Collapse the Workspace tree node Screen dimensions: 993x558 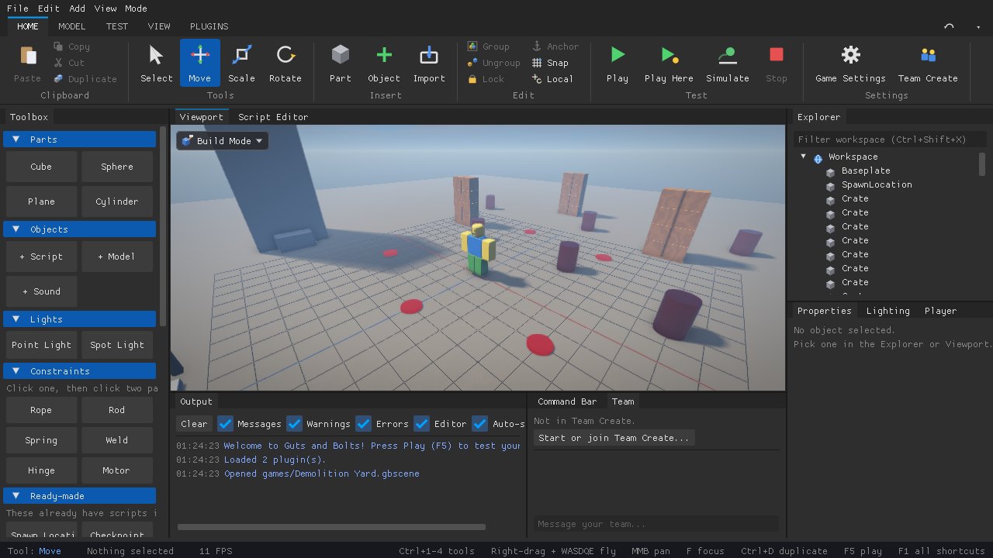coord(804,157)
